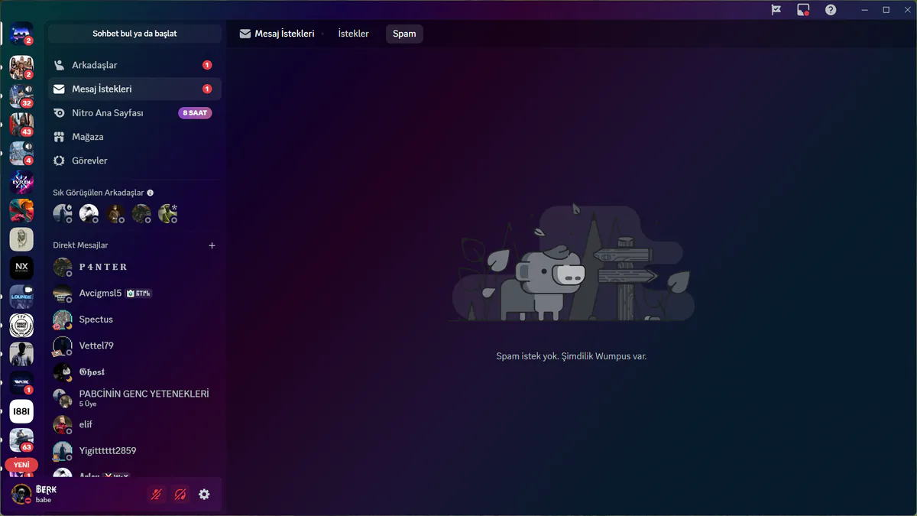
Task: Undeafen the headphones in user panel
Action: 180,495
